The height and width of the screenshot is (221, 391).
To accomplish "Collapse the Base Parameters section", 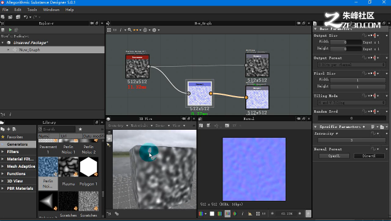I will (x=315, y=29).
